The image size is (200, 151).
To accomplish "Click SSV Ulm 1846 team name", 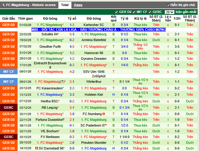I will coord(94,72).
